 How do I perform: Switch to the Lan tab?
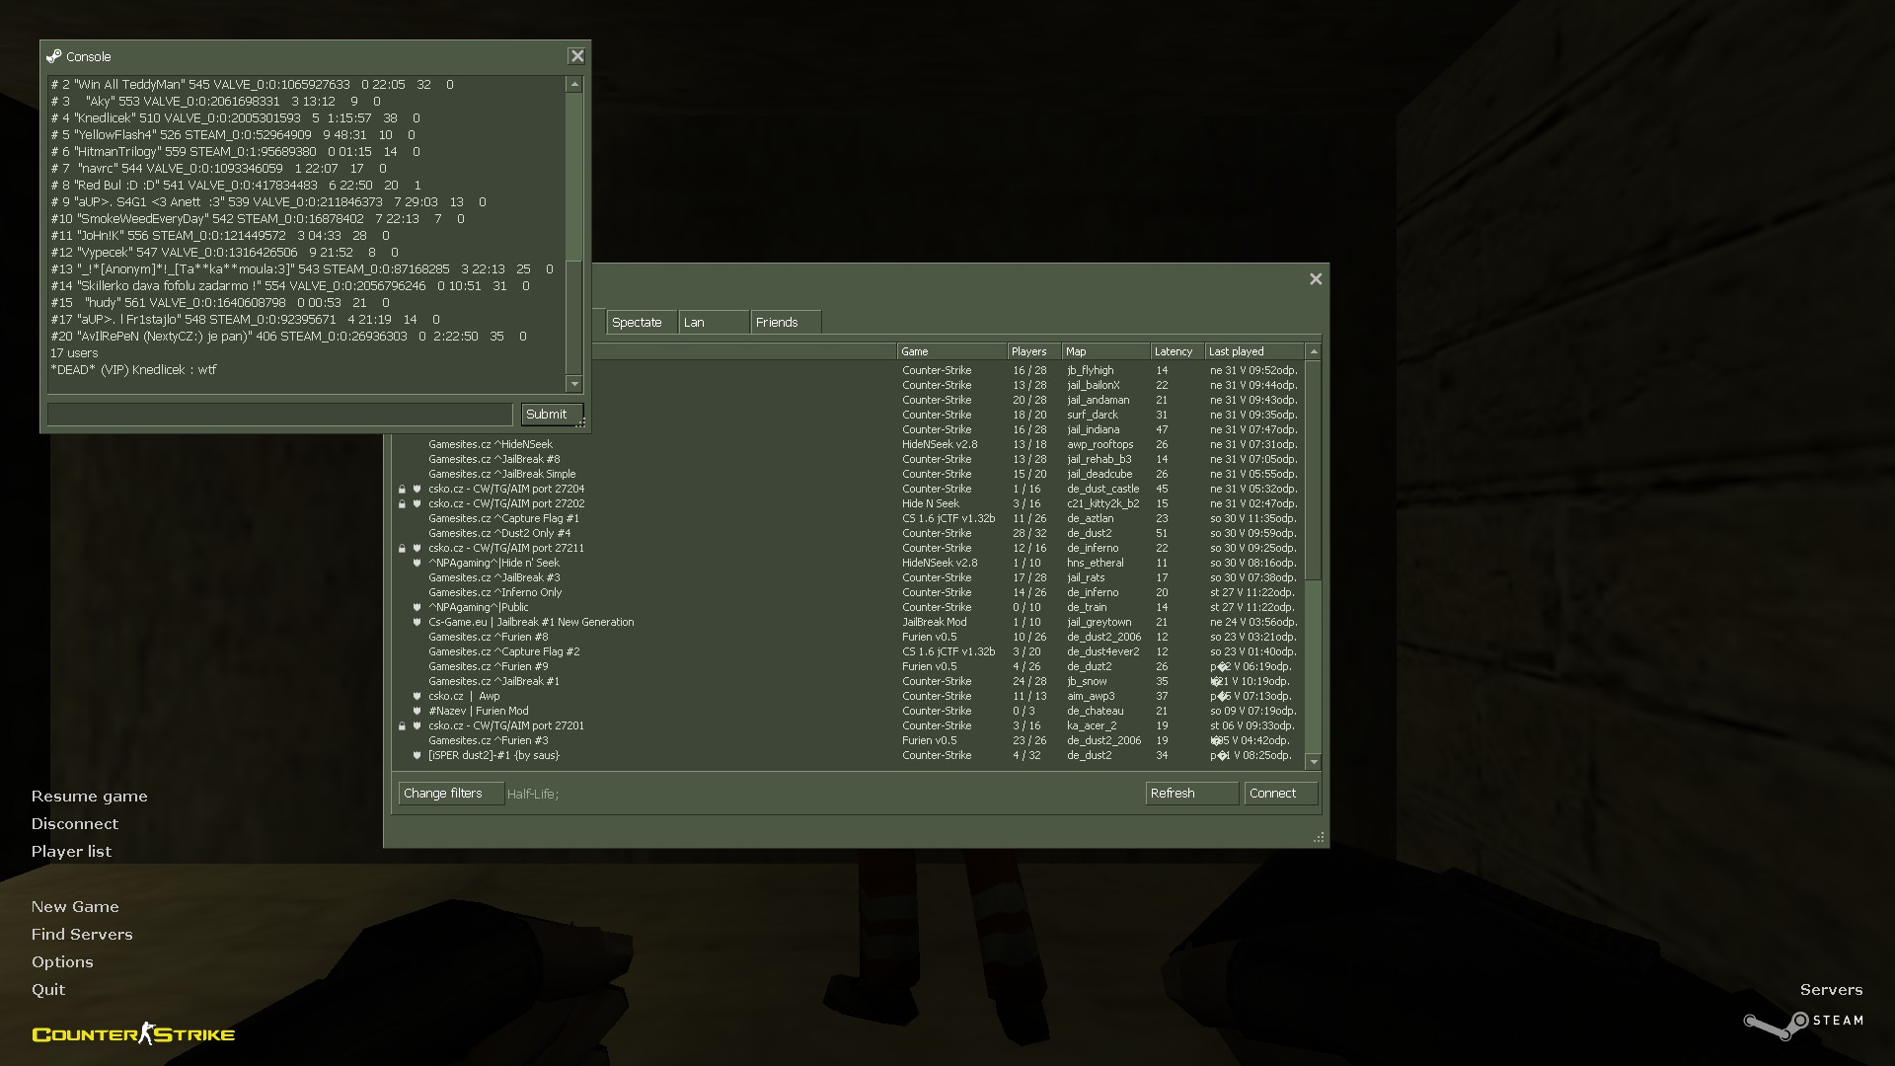[714, 323]
